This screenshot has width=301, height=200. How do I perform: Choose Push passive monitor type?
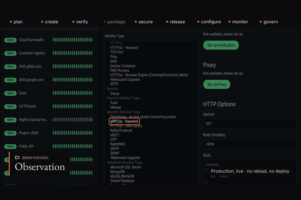coord(114,103)
